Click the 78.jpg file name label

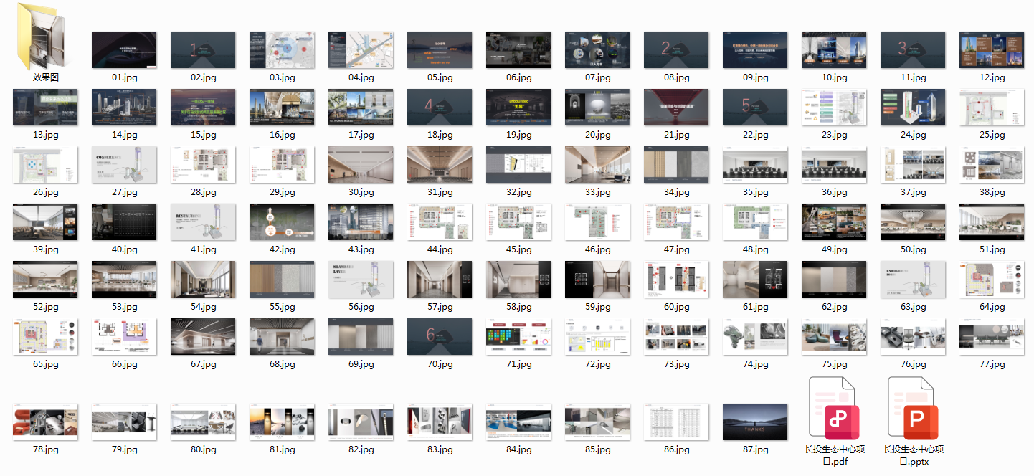tap(45, 449)
